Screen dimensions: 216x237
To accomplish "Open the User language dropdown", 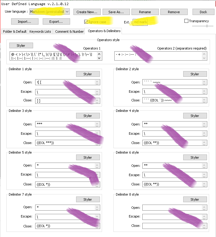I will [x=49, y=12].
